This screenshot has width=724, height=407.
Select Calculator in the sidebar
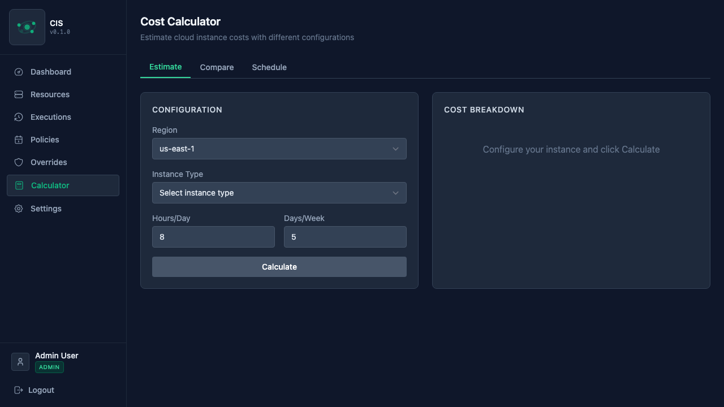point(63,185)
